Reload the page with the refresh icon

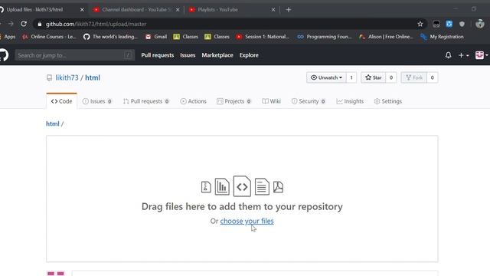coord(24,24)
